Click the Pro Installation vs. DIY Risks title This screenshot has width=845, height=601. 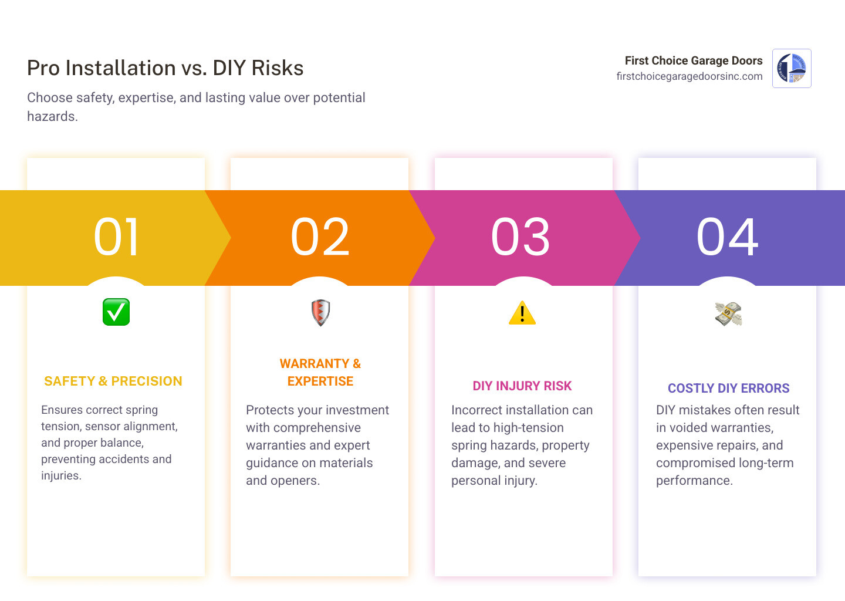(165, 68)
